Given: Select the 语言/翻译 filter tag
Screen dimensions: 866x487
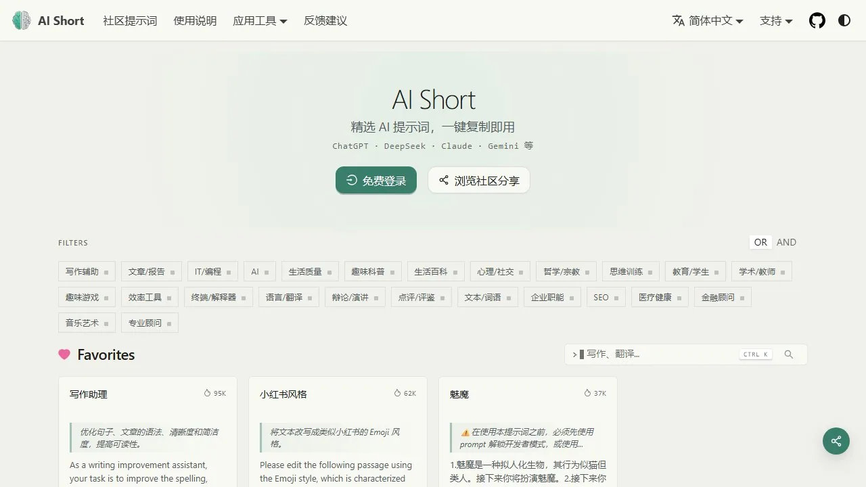Looking at the screenshot, I should click(x=289, y=297).
